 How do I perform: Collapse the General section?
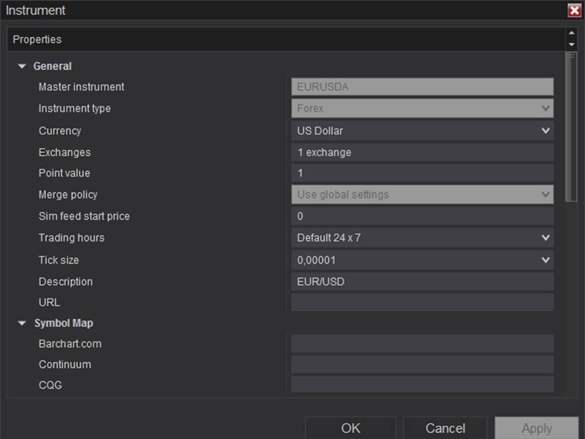coord(22,66)
